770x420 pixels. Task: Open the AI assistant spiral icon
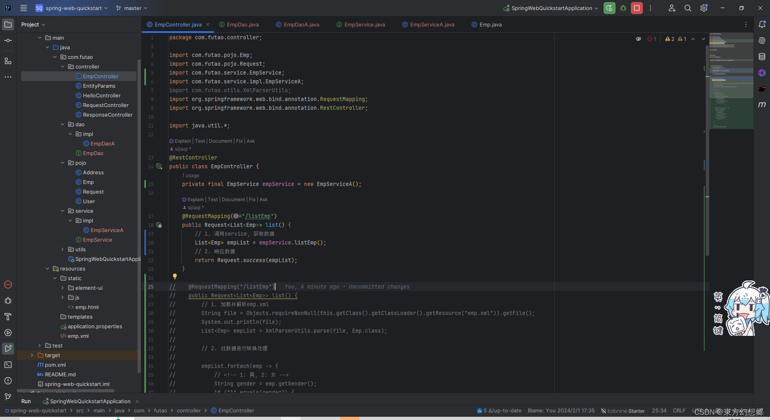pos(762,40)
